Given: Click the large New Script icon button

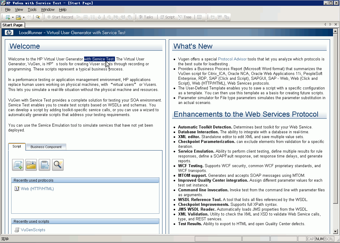Looking at the screenshot, I should 18,165.
